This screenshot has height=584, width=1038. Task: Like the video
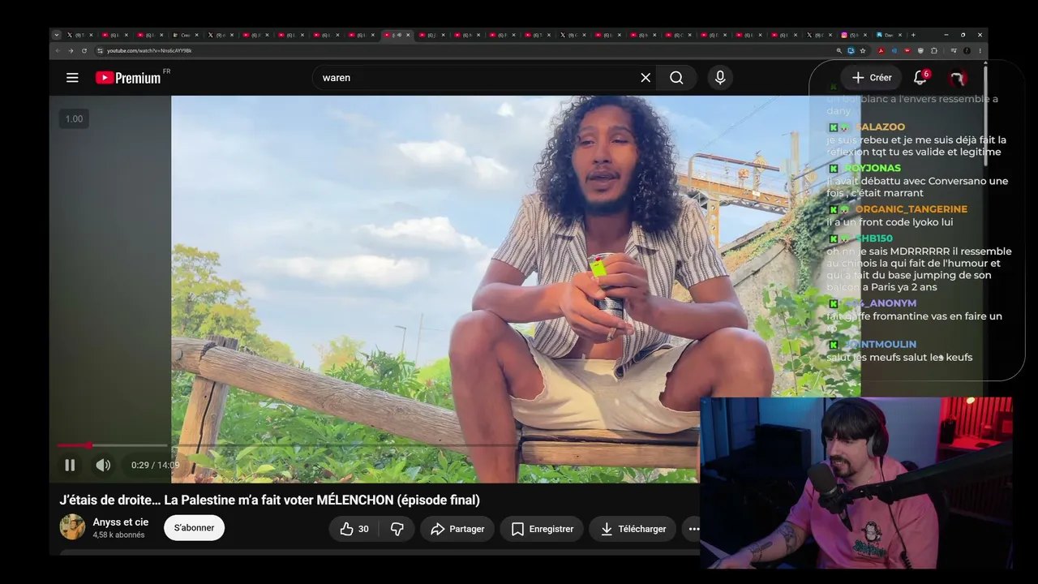354,529
